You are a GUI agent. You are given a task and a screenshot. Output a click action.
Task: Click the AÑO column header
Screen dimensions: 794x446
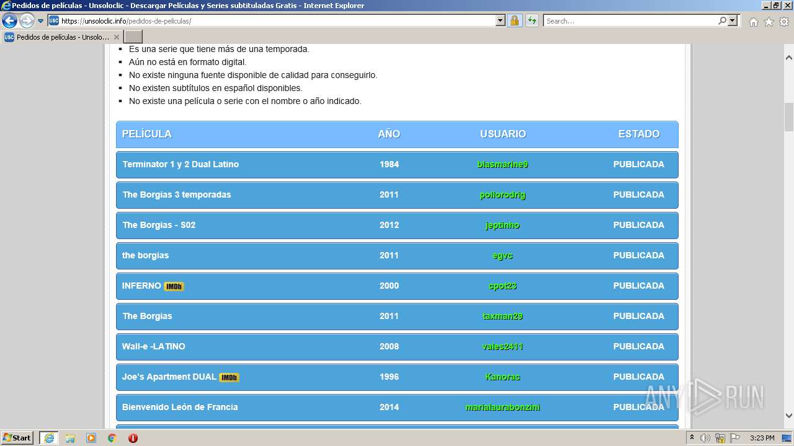click(389, 134)
